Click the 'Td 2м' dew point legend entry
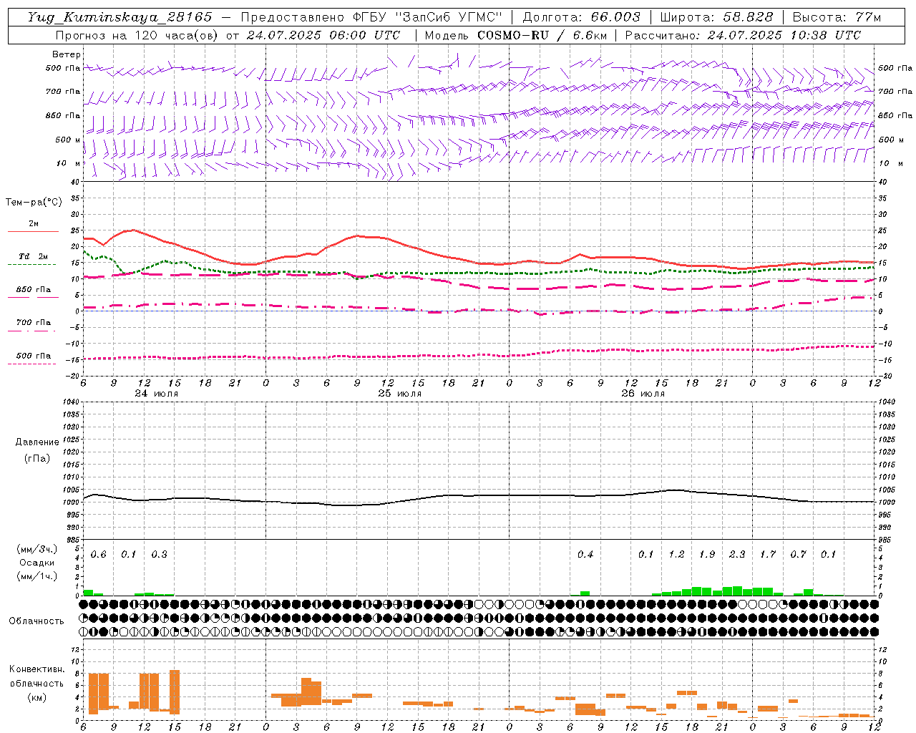The height and width of the screenshot is (733, 916). [x=33, y=256]
